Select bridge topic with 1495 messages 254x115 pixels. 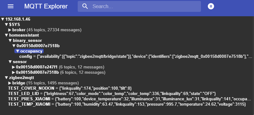pos(19,83)
